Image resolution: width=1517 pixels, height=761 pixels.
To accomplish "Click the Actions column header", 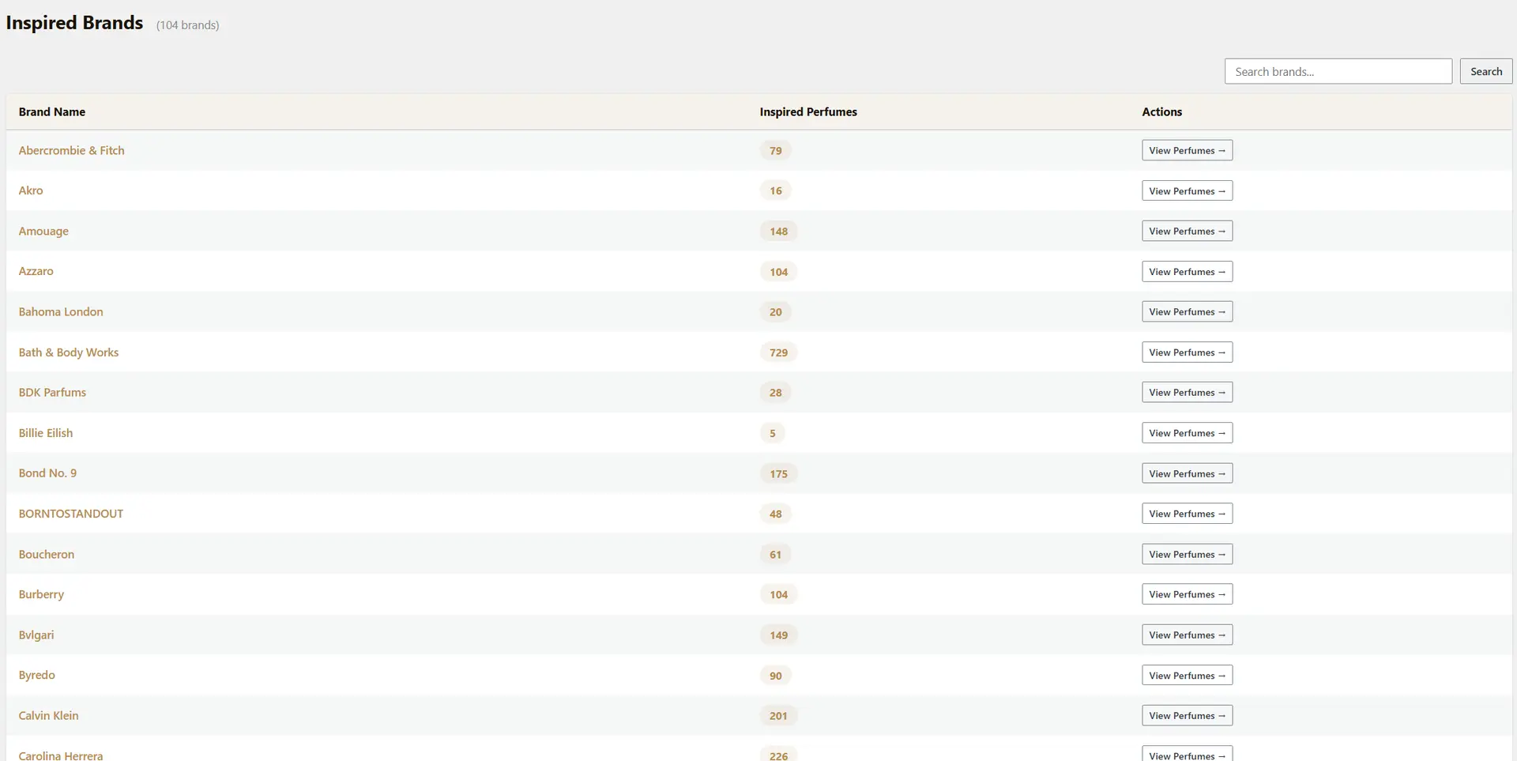I will 1161,112.
